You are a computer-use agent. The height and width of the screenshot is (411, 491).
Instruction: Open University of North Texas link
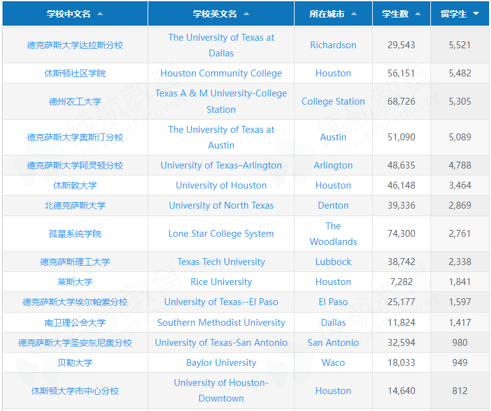coord(221,205)
